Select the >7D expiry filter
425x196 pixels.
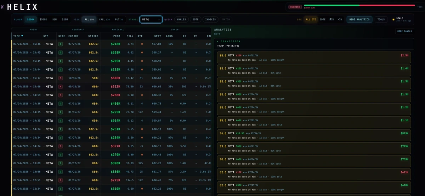coord(340,19)
